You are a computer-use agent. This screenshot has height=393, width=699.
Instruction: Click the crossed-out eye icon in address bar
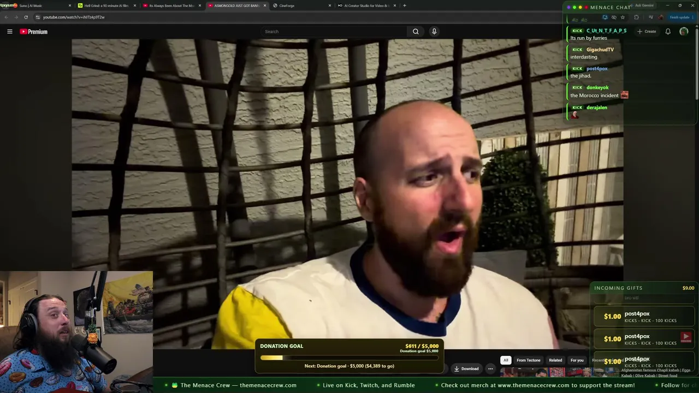[x=614, y=17]
